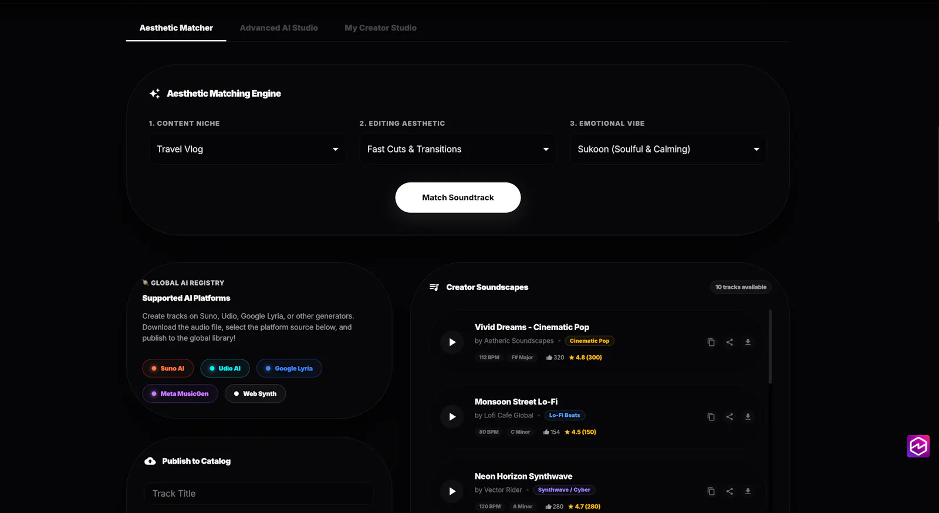Switch to the Aesthetic Matcher tab
Viewport: 939px width, 513px height.
[176, 28]
